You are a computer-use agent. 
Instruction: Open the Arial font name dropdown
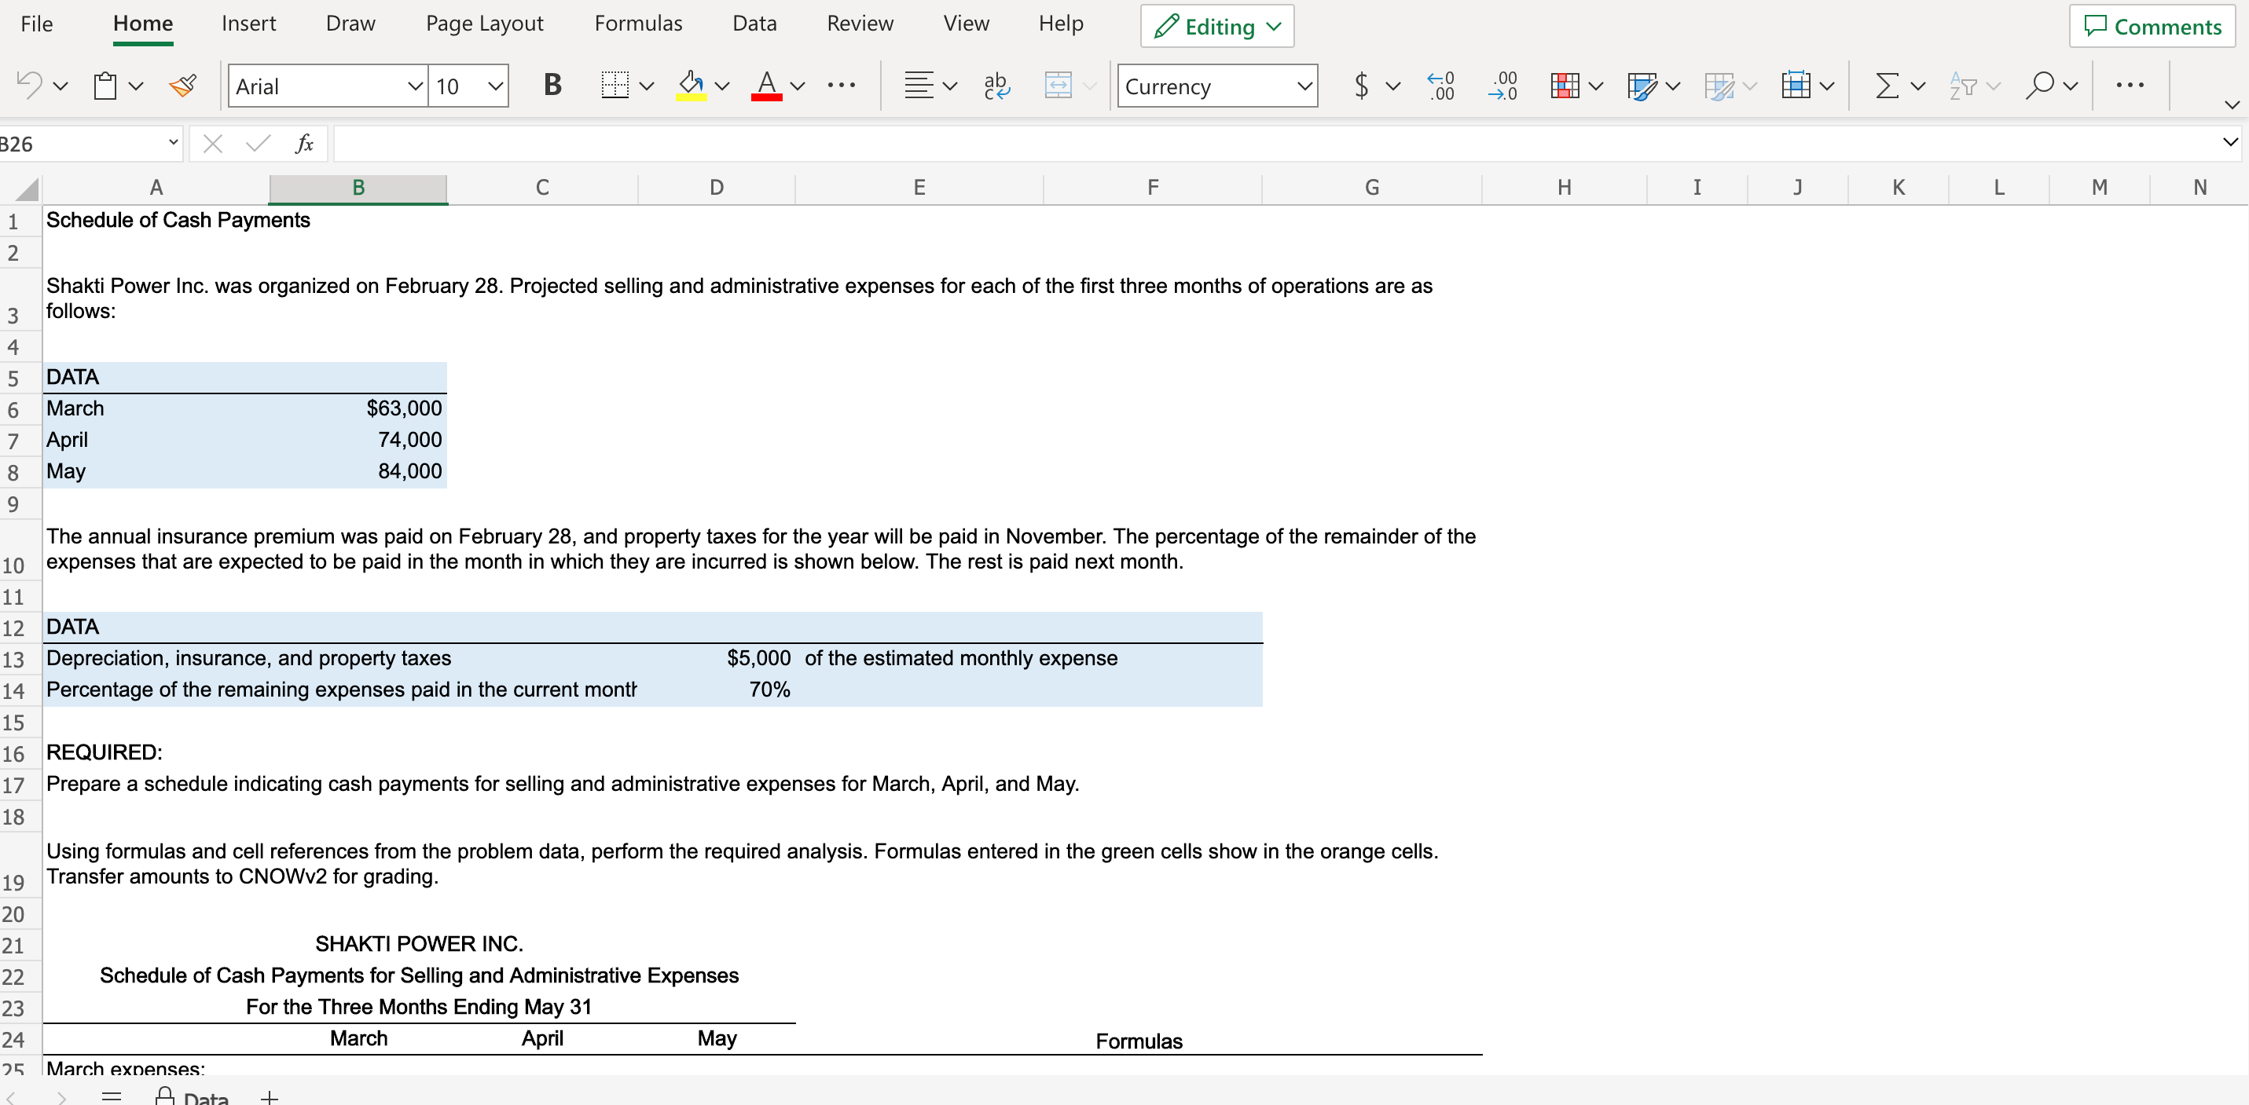[415, 86]
